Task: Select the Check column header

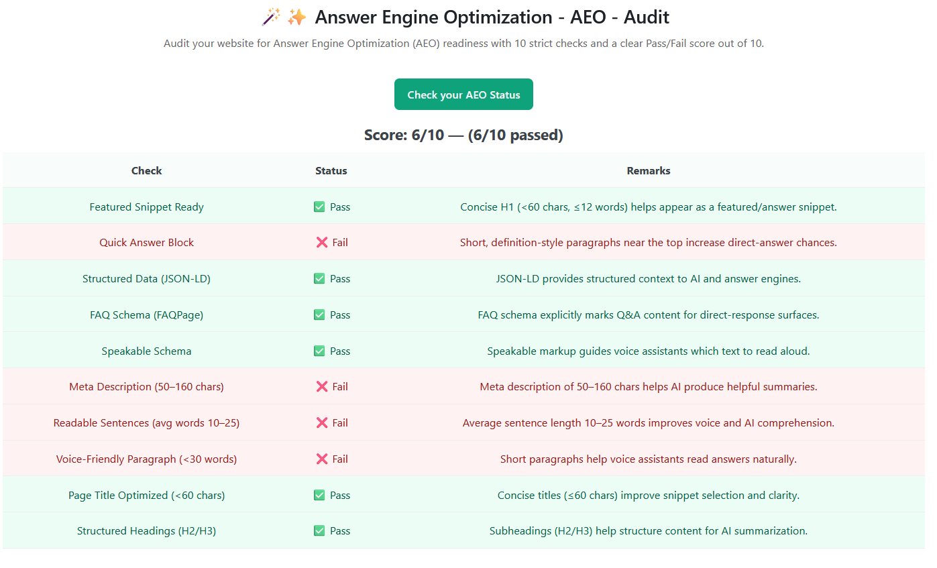Action: tap(146, 171)
